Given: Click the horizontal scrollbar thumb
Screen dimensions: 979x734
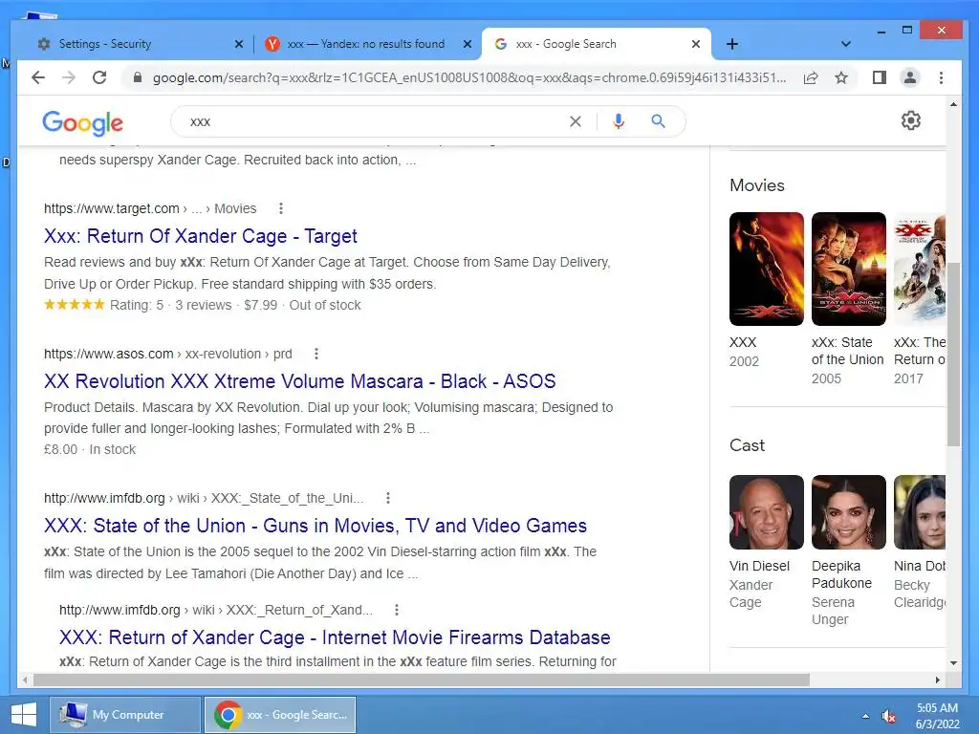Looking at the screenshot, I should tap(422, 680).
